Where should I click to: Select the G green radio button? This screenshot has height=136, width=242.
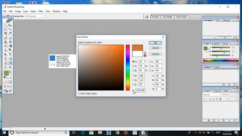(133, 80)
